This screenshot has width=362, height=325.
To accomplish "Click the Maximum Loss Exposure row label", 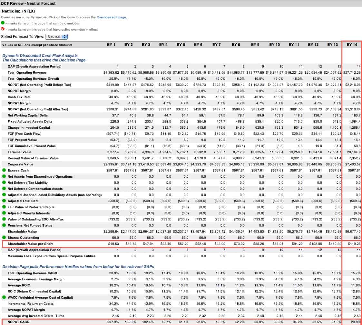I will click(x=52, y=256).
